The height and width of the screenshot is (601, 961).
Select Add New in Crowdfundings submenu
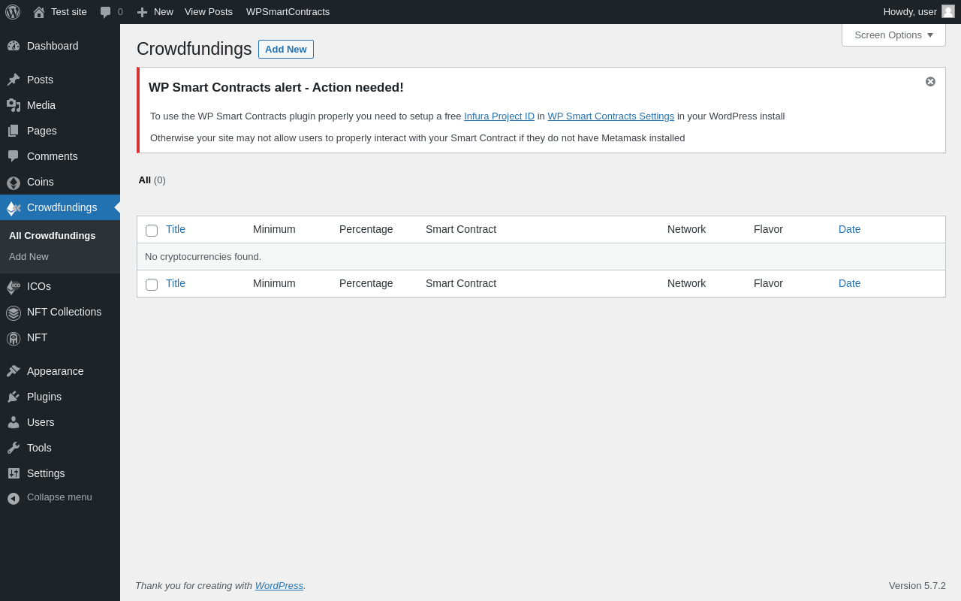tap(29, 256)
